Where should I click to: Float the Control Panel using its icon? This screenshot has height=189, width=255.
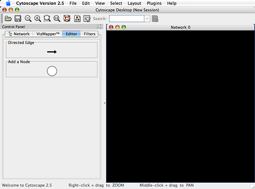click(x=99, y=26)
